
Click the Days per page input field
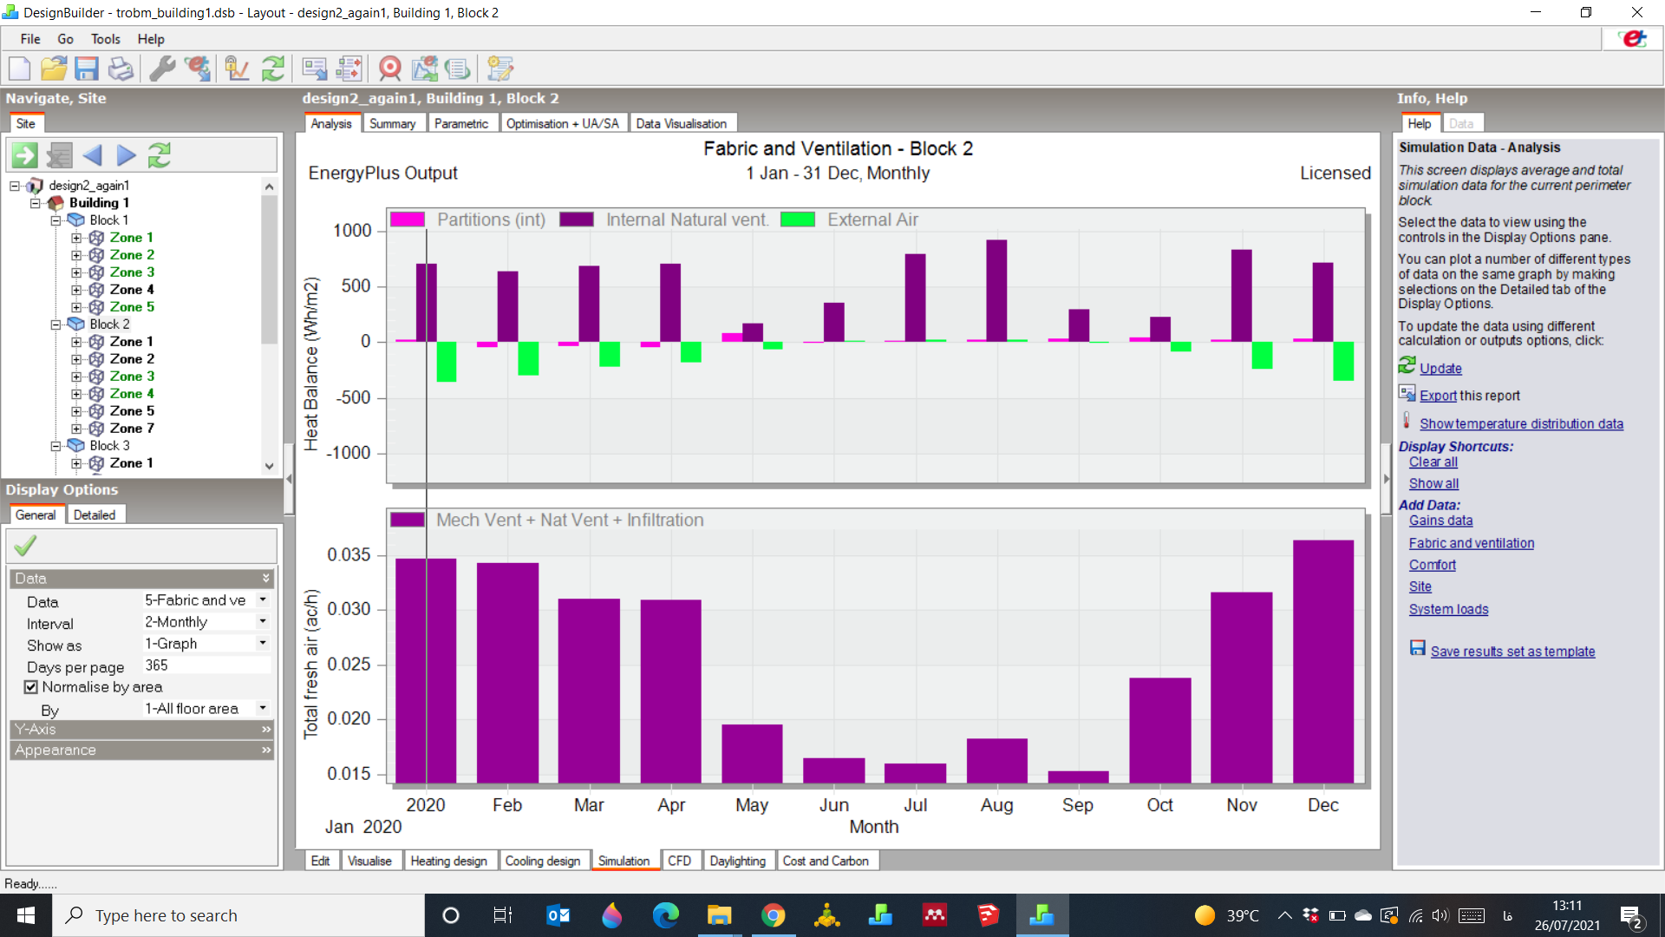206,665
